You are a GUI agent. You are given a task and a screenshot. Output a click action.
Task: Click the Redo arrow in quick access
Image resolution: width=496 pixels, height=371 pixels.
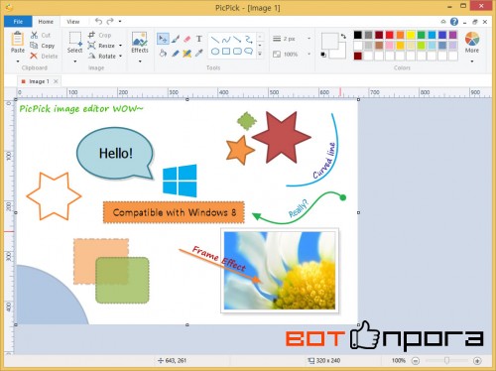coord(110,21)
